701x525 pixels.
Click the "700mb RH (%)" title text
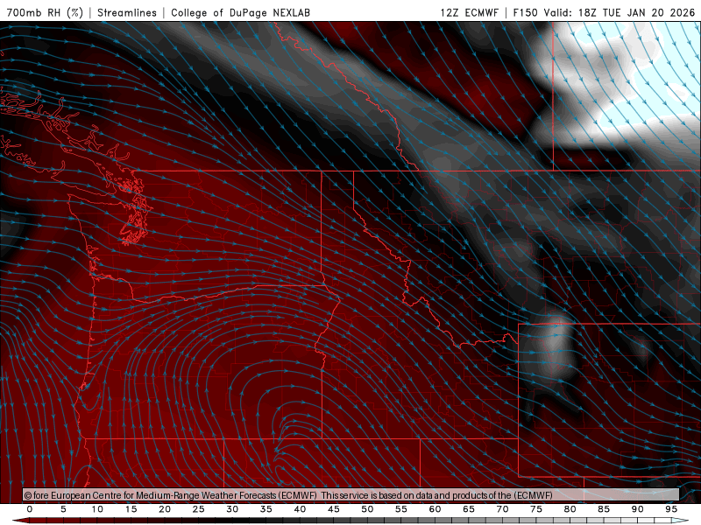pyautogui.click(x=46, y=12)
